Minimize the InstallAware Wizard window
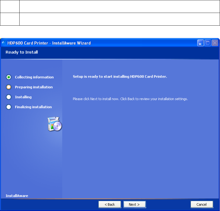Screen dimensions: 220x211 (200, 43)
